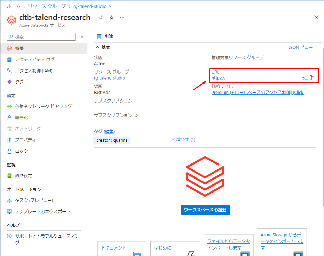
Task: Copy the URL to clipboard
Action: 312,78
